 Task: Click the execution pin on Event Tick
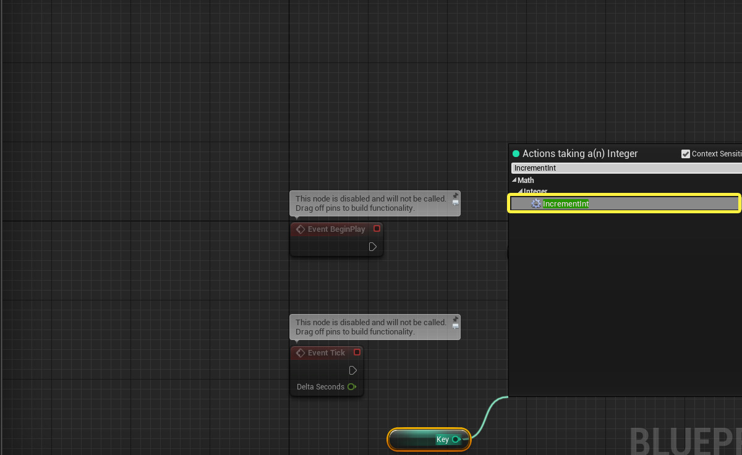pyautogui.click(x=352, y=370)
